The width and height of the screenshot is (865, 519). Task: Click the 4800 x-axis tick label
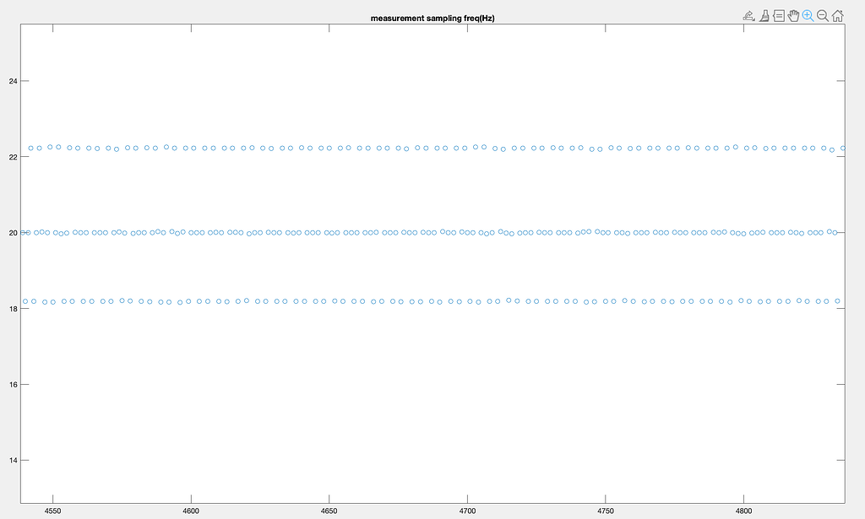tap(743, 511)
